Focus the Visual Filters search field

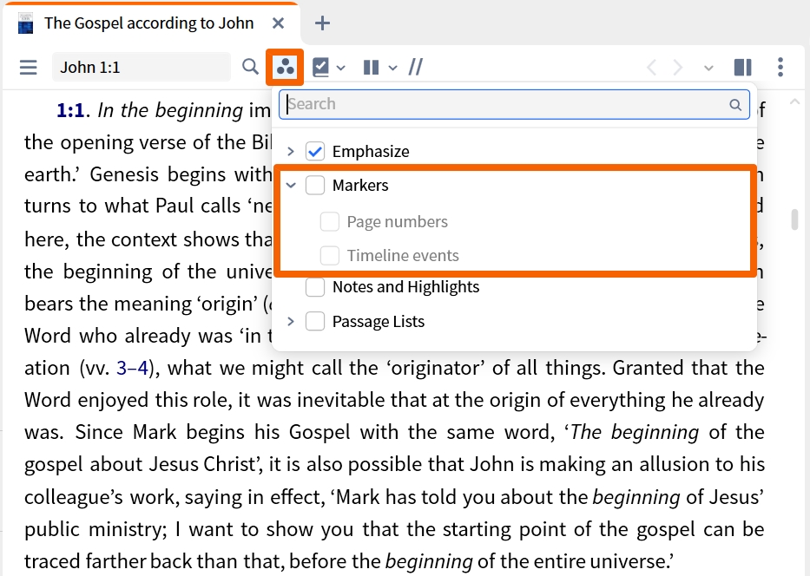pos(514,104)
